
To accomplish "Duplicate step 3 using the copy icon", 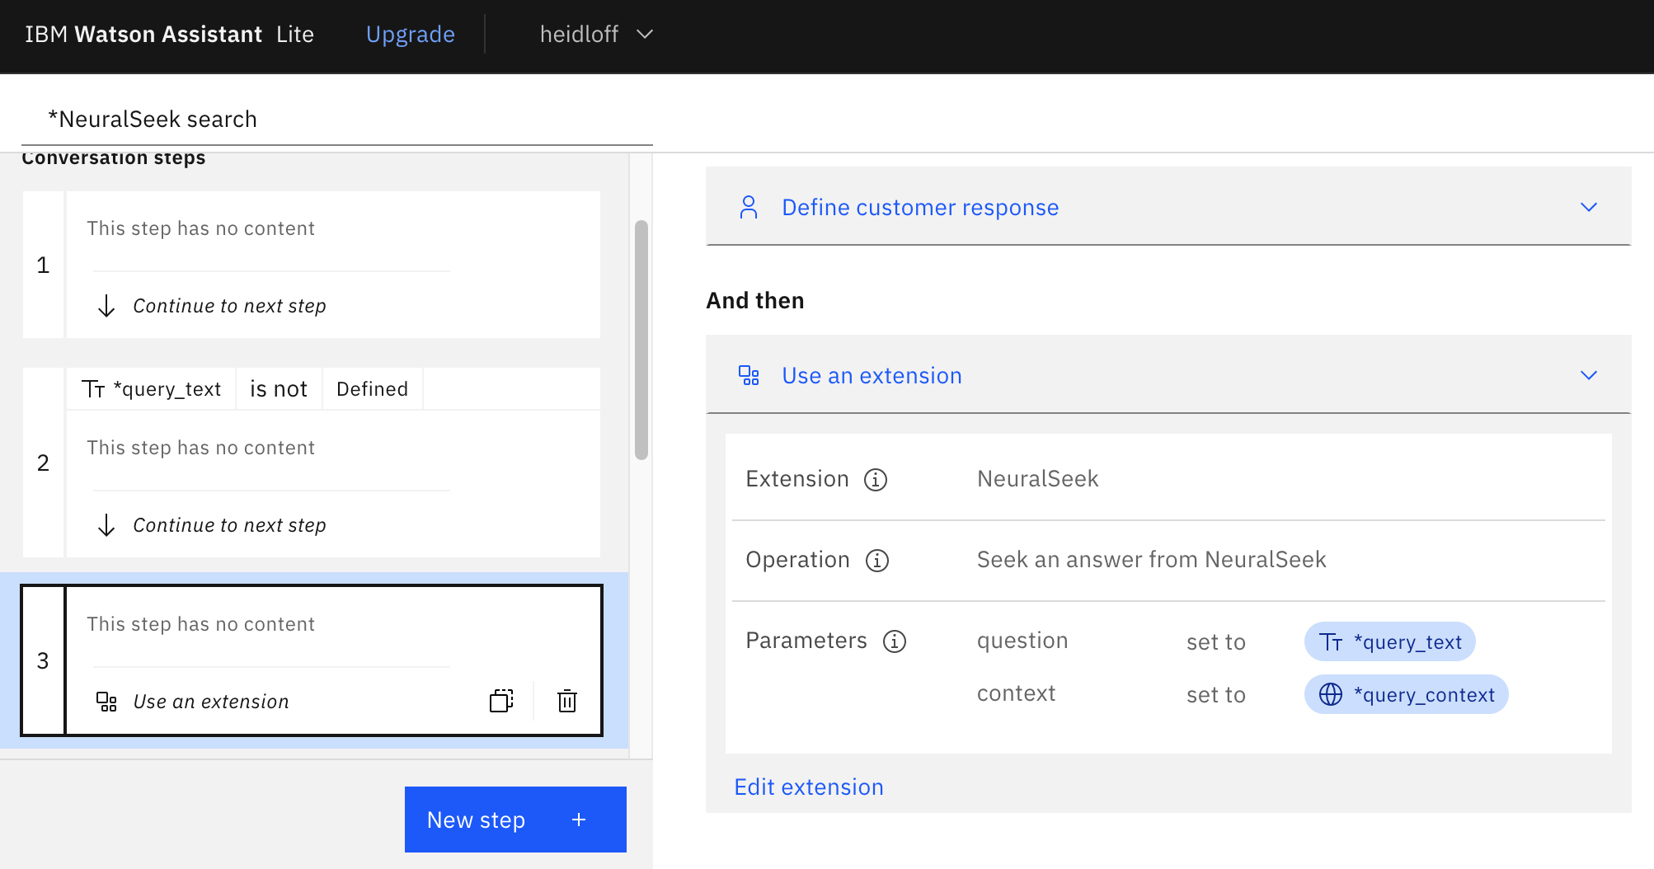I will pos(501,701).
